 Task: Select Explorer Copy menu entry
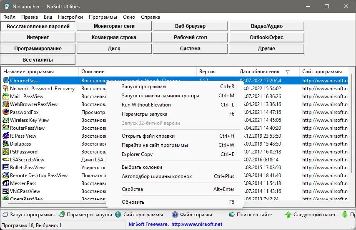[175, 154]
